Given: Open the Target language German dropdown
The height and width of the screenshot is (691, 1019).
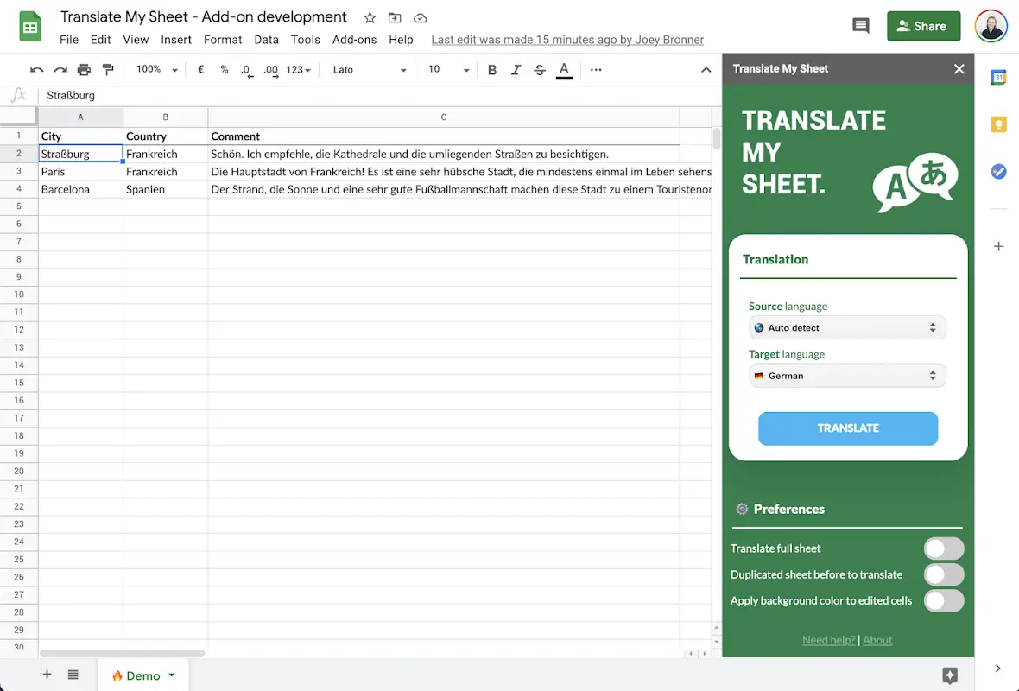Looking at the screenshot, I should click(x=847, y=376).
